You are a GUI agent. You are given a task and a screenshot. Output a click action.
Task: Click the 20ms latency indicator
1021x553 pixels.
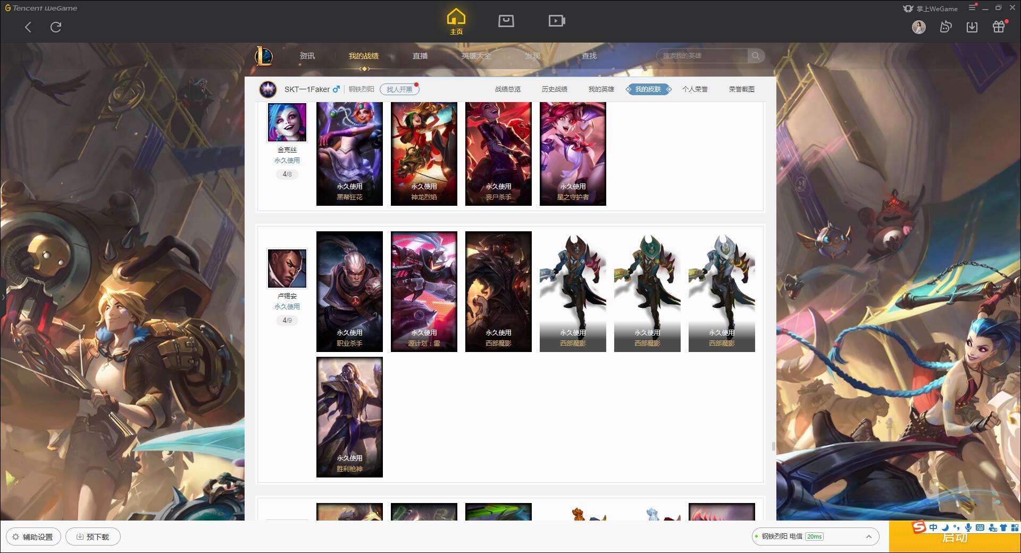tap(814, 537)
